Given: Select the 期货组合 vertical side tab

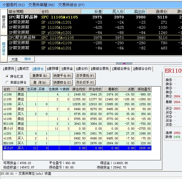Looking at the screenshot, I should [x=4, y=49].
